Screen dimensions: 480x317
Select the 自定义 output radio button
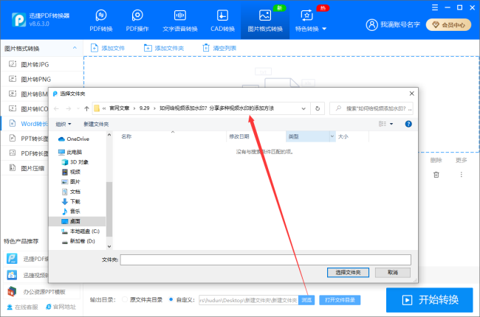pos(171,299)
